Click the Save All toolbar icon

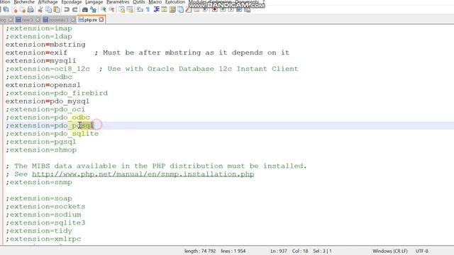tap(6, 9)
